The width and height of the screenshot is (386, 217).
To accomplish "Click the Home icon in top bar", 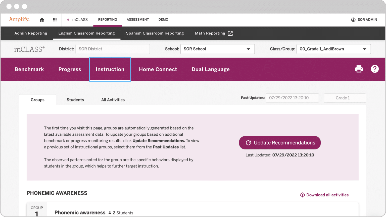I will coord(42,20).
